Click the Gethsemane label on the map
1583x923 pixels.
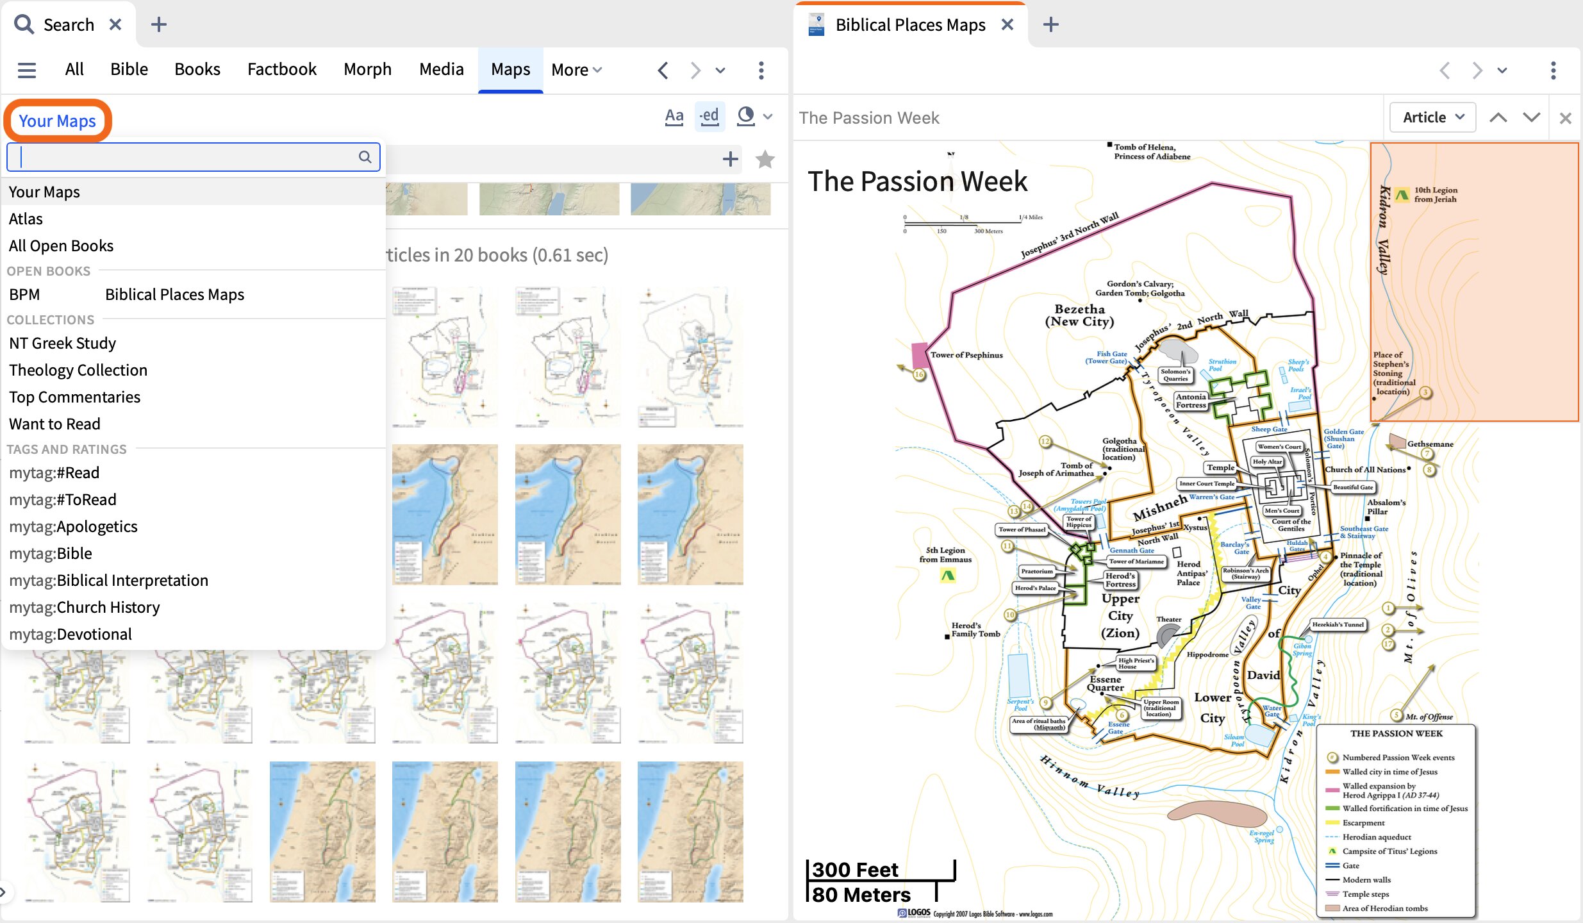(x=1430, y=444)
